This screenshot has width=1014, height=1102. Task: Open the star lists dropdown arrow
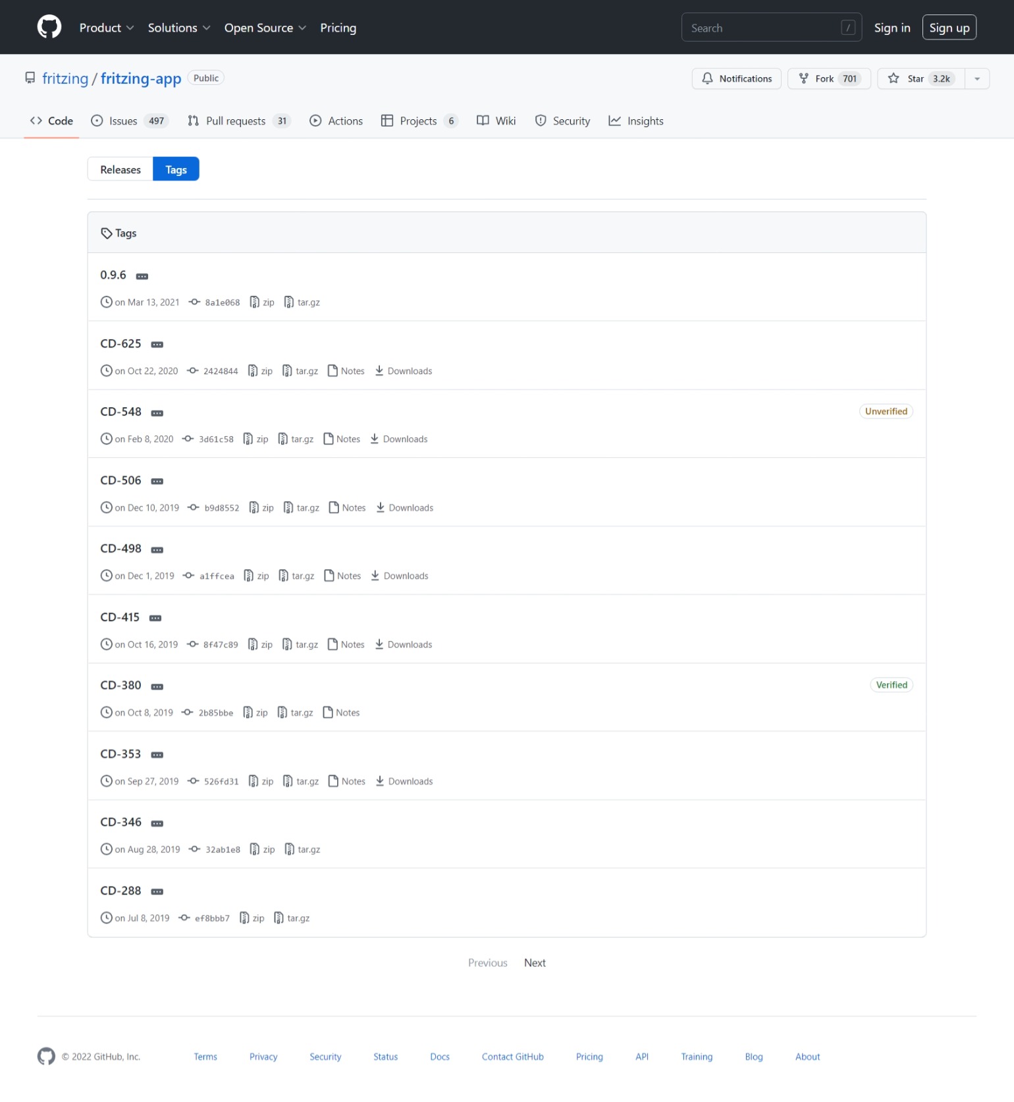pos(976,78)
